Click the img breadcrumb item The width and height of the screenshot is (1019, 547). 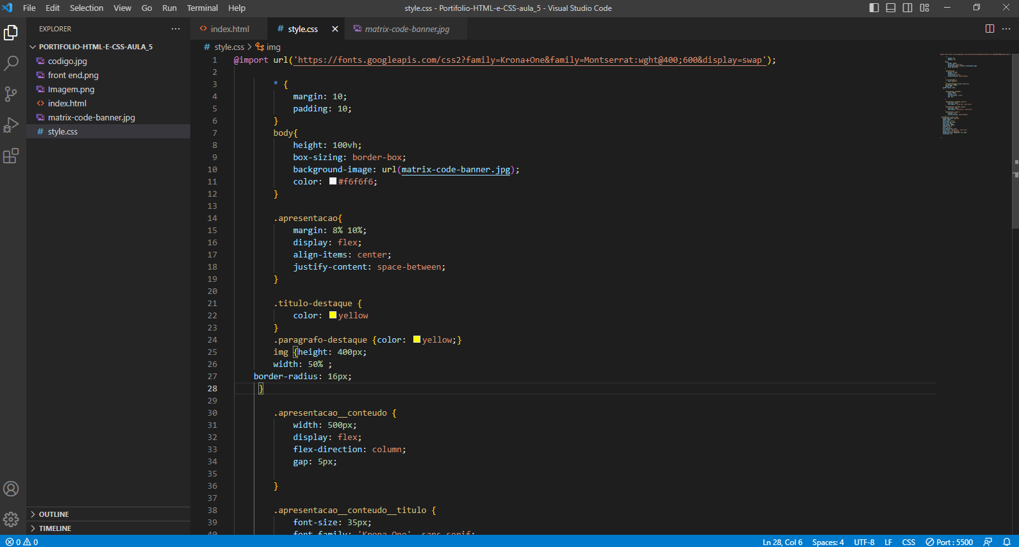(274, 47)
